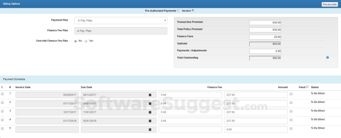Open calendar icon in schedule row 5
Screen dimensions: 341x138
point(150,130)
